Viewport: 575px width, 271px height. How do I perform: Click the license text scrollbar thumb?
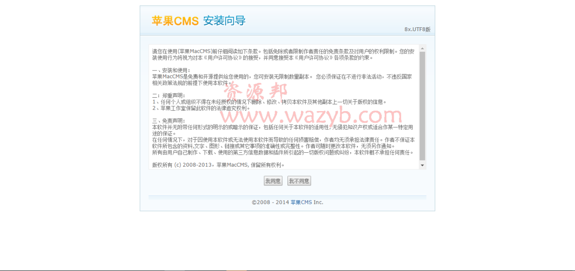pos(422,106)
